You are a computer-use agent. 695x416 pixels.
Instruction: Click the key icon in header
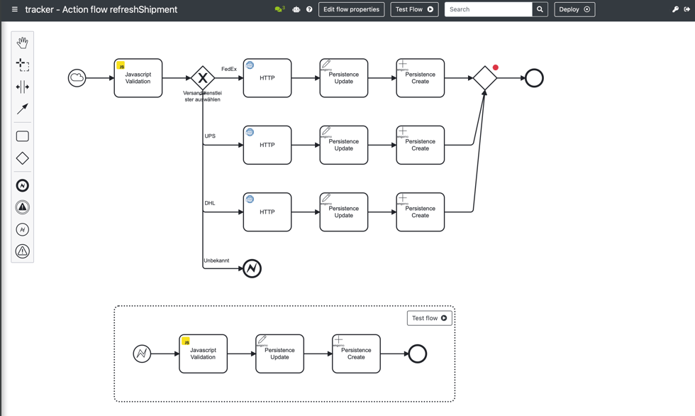[x=675, y=9]
